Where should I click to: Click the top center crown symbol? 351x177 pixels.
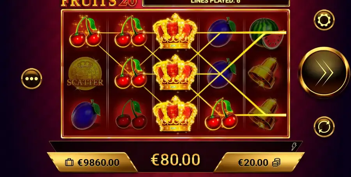(x=175, y=31)
